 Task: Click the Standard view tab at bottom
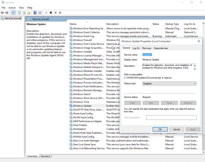[x=45, y=156]
